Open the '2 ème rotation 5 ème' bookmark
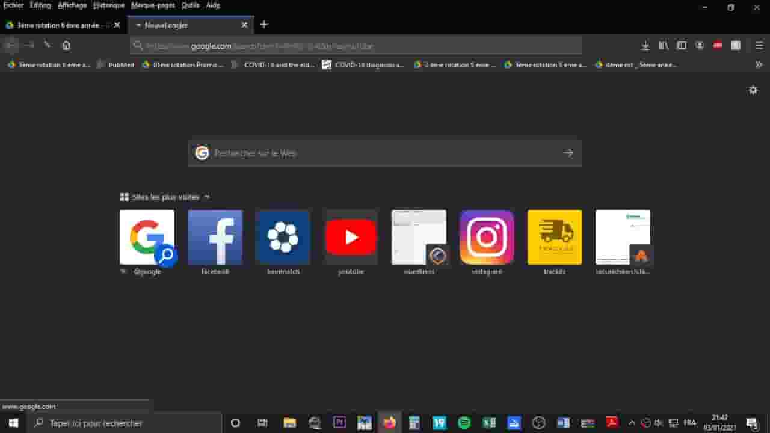This screenshot has width=770, height=433. point(455,65)
